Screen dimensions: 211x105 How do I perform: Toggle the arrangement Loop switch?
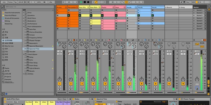tap(126, 2)
